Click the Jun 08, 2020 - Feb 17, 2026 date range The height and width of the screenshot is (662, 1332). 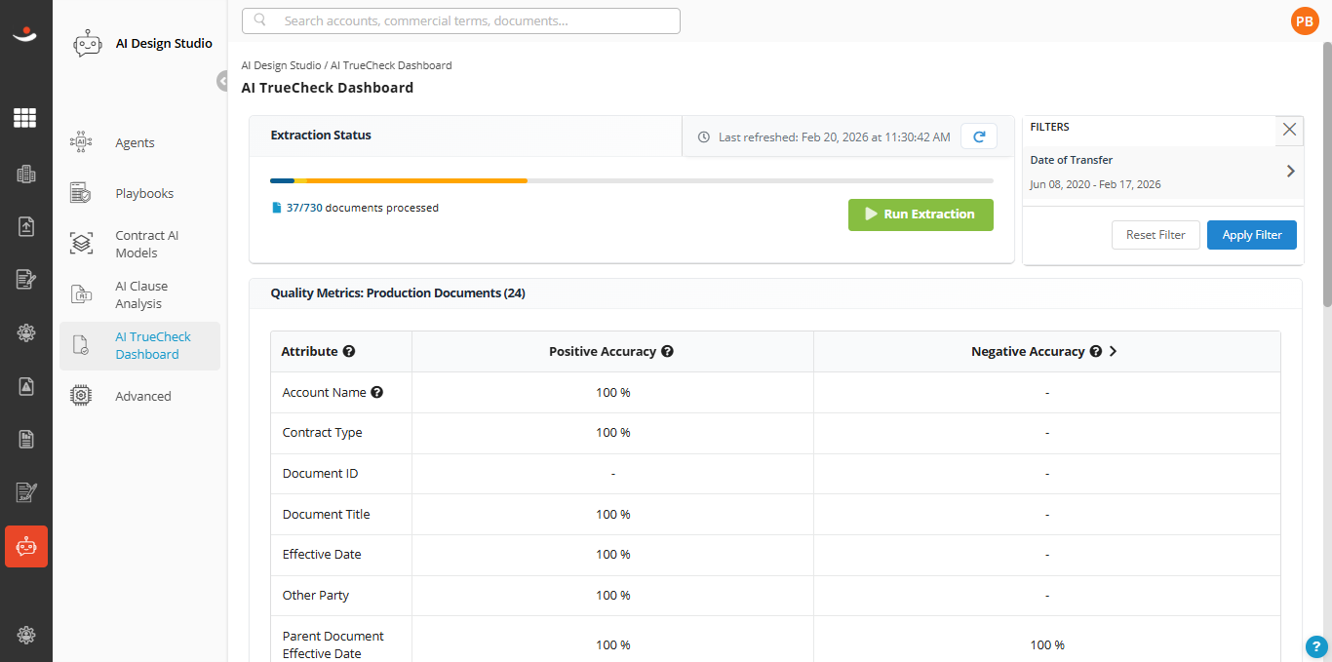click(x=1095, y=184)
